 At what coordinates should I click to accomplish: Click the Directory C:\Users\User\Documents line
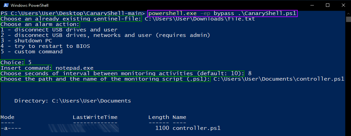(73, 101)
